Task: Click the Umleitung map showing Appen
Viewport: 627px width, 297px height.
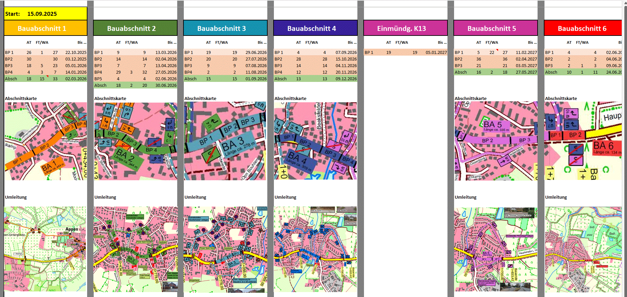Action: point(45,249)
